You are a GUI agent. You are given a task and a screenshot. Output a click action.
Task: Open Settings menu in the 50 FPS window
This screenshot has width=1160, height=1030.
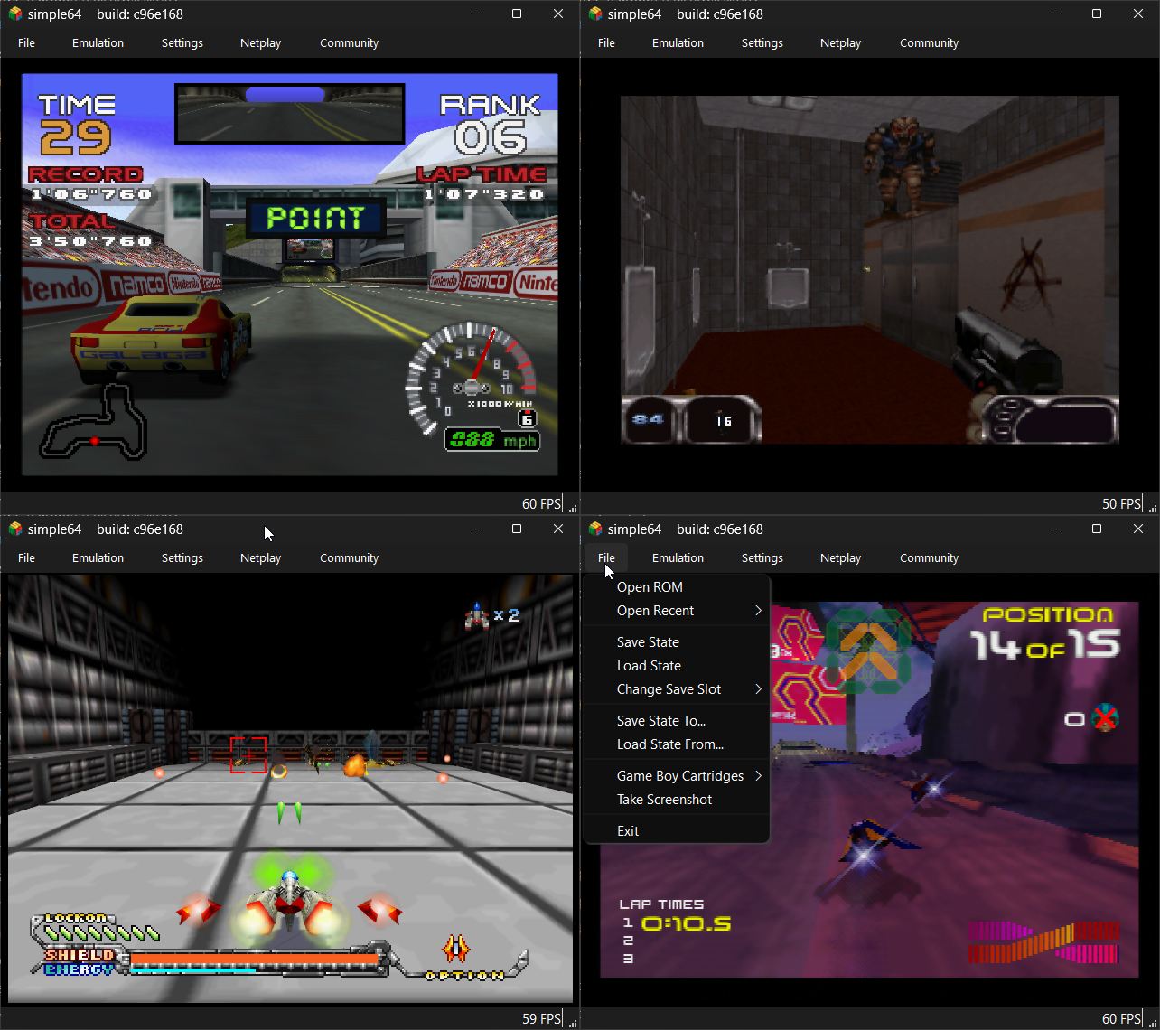coord(762,43)
